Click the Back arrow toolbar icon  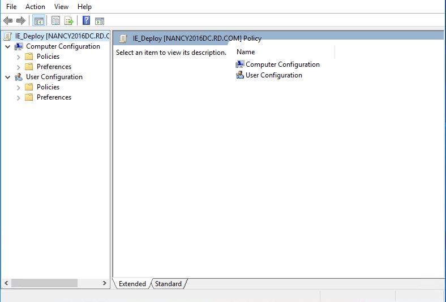(x=8, y=21)
